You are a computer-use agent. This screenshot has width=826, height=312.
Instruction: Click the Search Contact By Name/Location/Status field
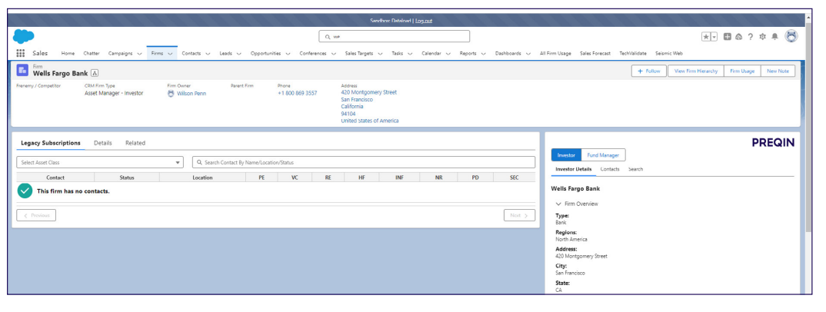coord(364,163)
